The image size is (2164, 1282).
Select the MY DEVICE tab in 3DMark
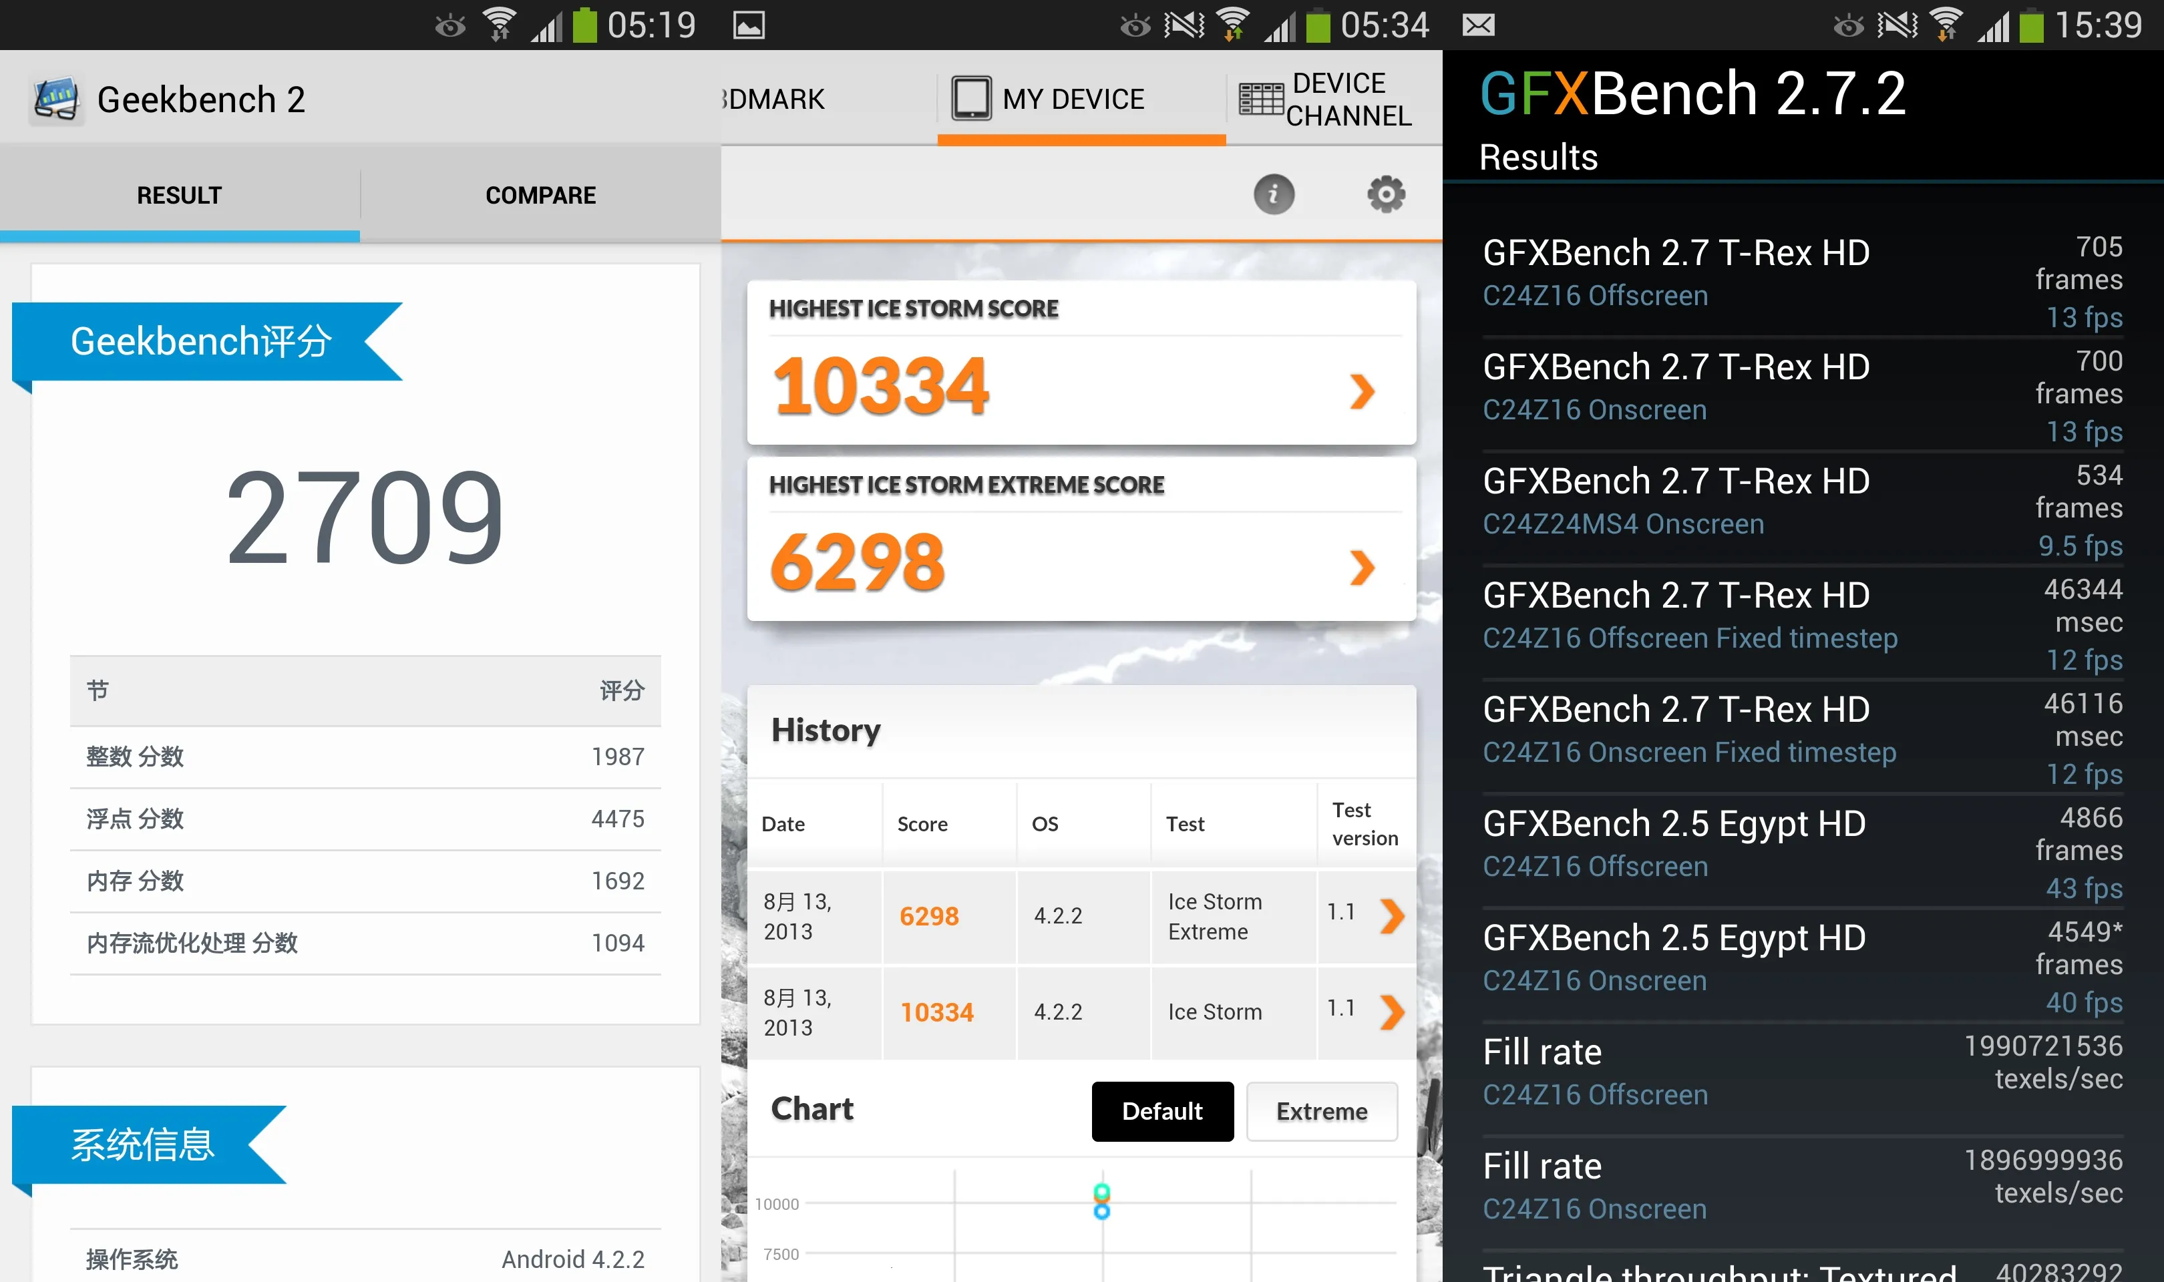point(1081,98)
